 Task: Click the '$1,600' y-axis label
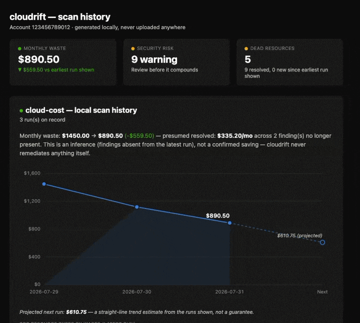pos(32,173)
